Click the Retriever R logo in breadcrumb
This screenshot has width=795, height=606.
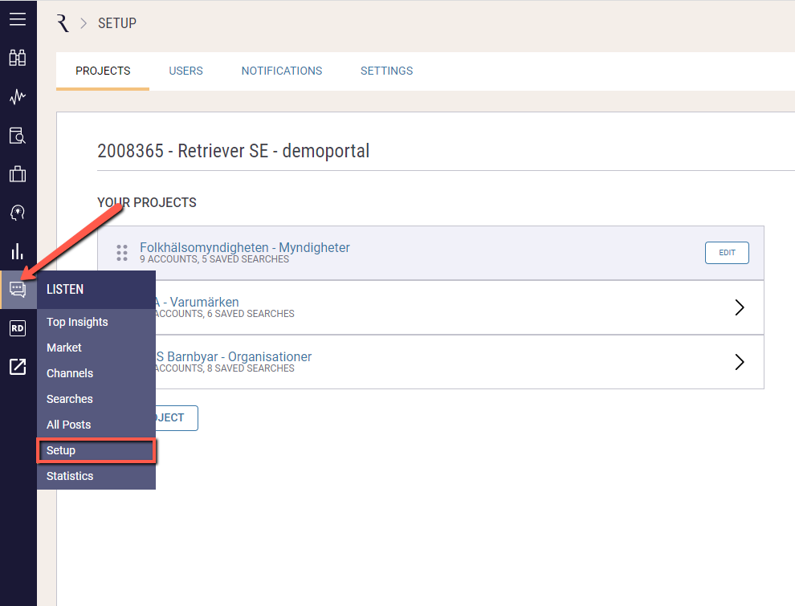coord(63,23)
